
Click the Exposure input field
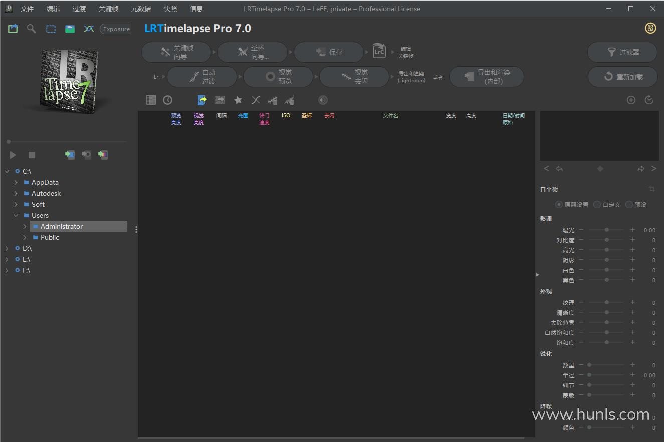[115, 29]
